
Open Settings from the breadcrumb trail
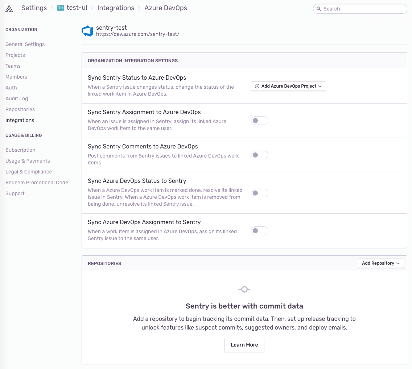[34, 8]
